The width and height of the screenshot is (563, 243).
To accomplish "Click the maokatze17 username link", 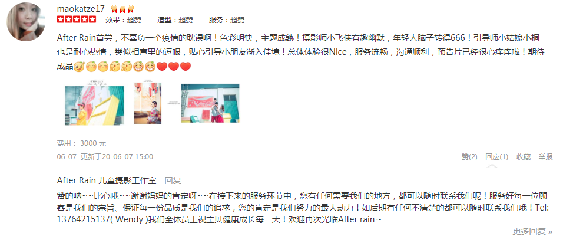I will 81,9.
